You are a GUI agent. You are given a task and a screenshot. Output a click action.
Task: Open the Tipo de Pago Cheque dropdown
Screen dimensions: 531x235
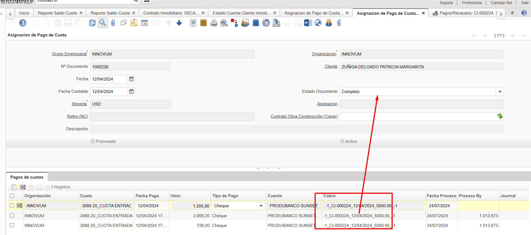[261, 206]
